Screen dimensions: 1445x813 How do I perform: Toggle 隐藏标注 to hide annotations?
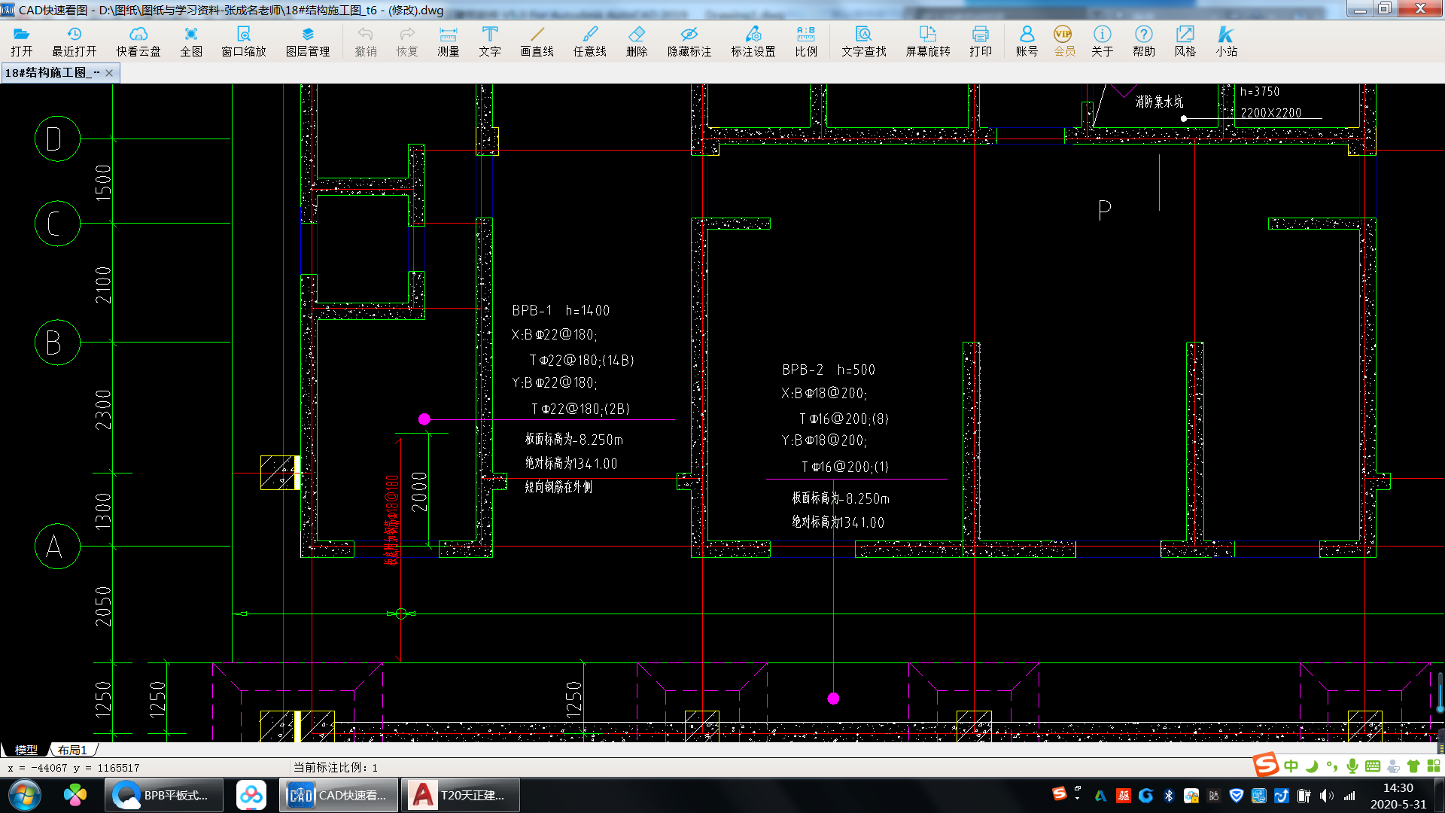tap(689, 41)
